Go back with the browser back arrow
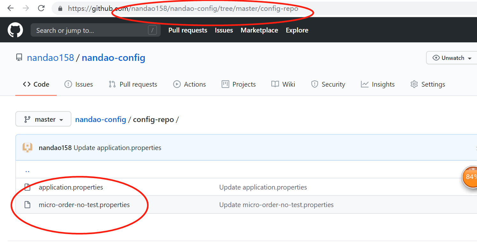 [x=10, y=9]
